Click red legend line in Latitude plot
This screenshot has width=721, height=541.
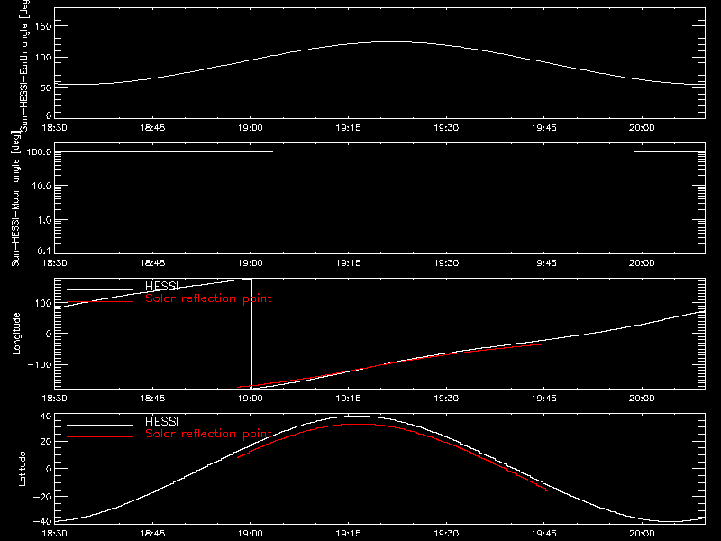point(100,437)
